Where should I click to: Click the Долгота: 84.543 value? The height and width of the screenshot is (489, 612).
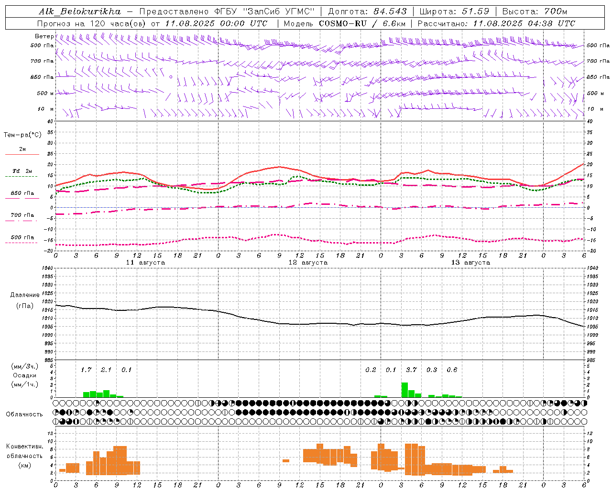coord(368,11)
